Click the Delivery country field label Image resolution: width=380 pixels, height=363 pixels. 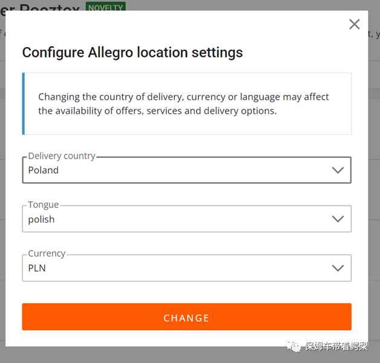pos(62,156)
